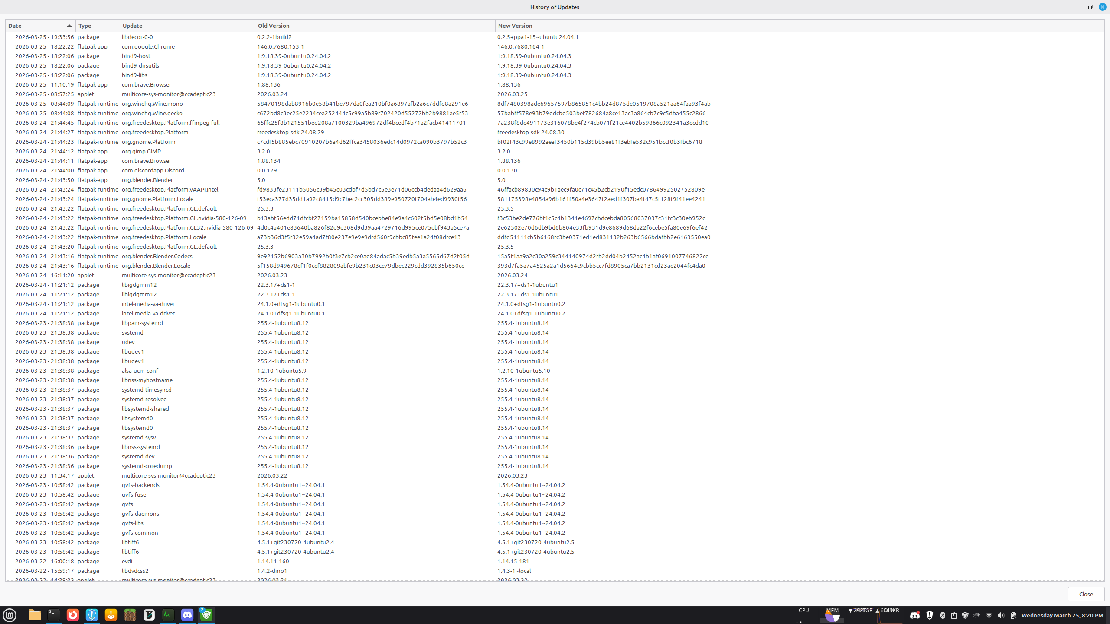Launch Firefox from the taskbar
1110x624 pixels.
(72, 615)
